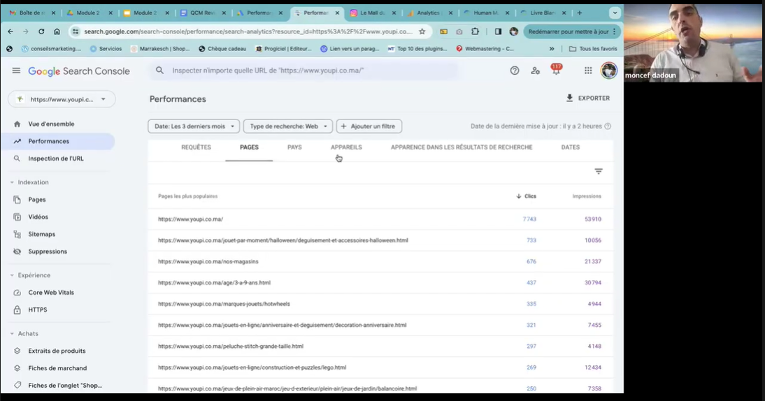Click search magnifier in URL inspection bar
Image resolution: width=765 pixels, height=401 pixels.
click(159, 71)
